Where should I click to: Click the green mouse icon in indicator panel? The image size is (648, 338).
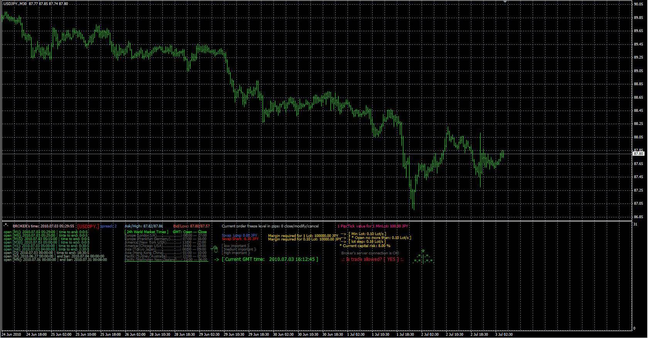(x=215, y=250)
